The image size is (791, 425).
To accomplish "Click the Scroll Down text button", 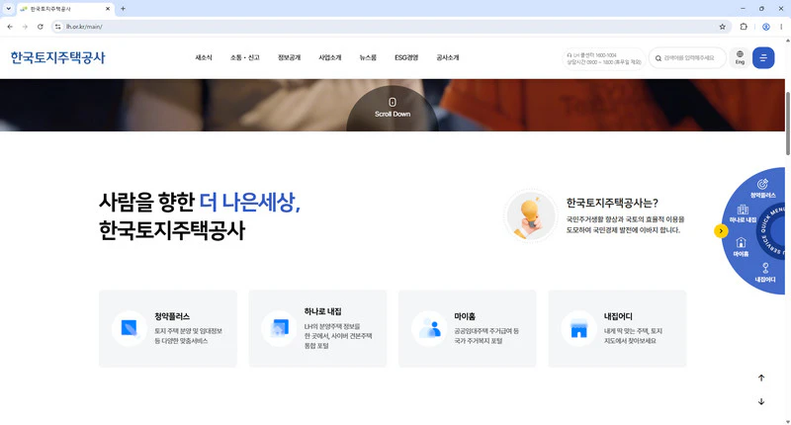I will coord(393,115).
